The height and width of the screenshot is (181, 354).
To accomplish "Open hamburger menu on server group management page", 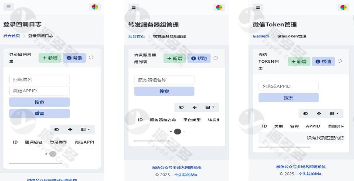I will click(x=134, y=7).
